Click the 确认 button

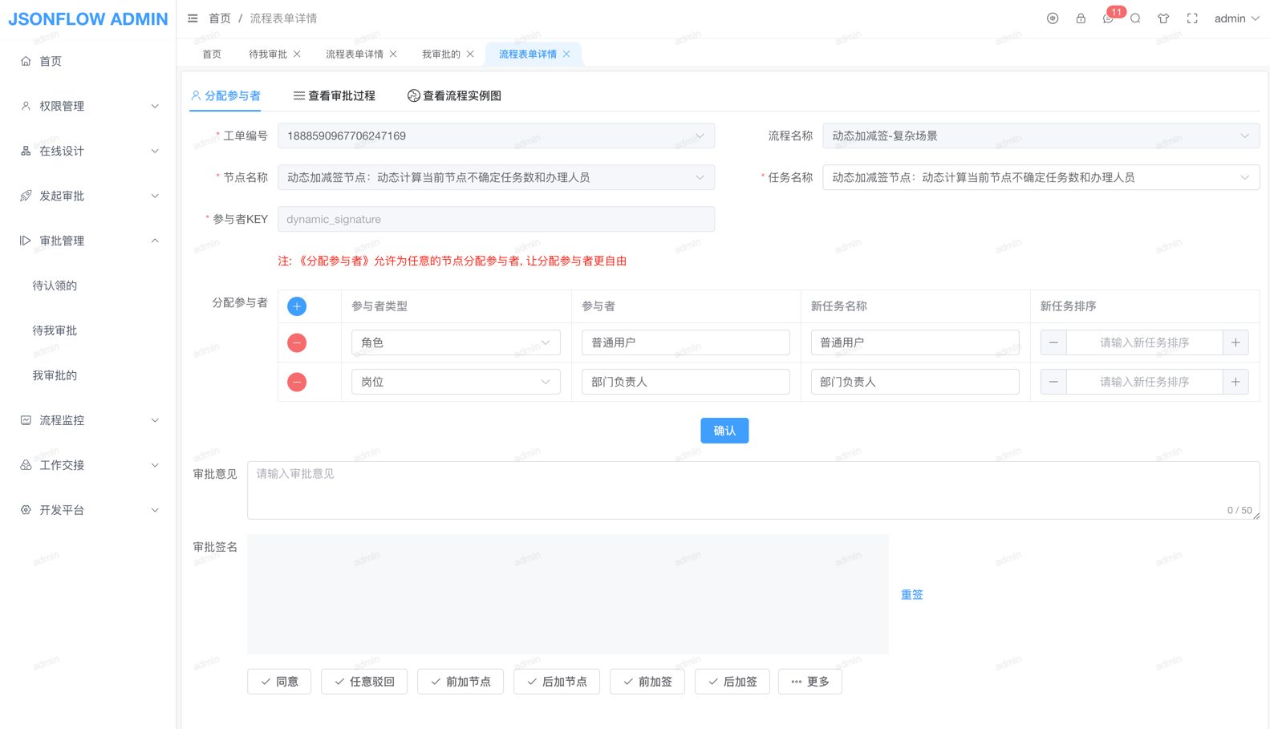coord(724,431)
